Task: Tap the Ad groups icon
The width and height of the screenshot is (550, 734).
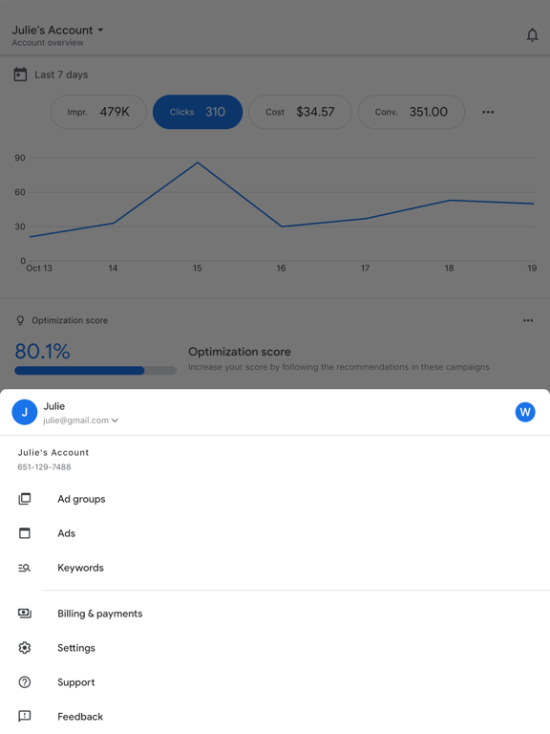Action: click(x=24, y=499)
